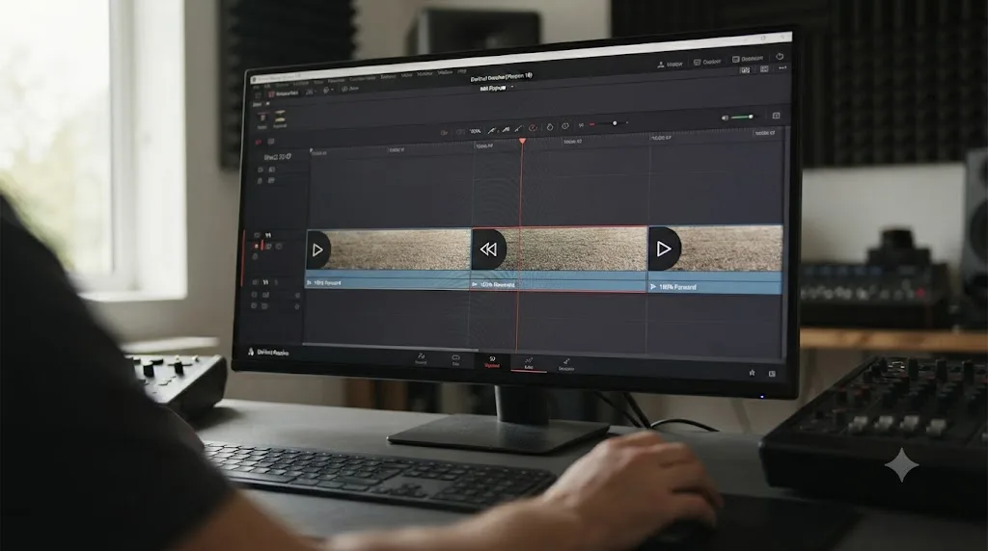Image resolution: width=988 pixels, height=551 pixels.
Task: Click the second thumbnail in the upper left panel
Action: (x=280, y=118)
